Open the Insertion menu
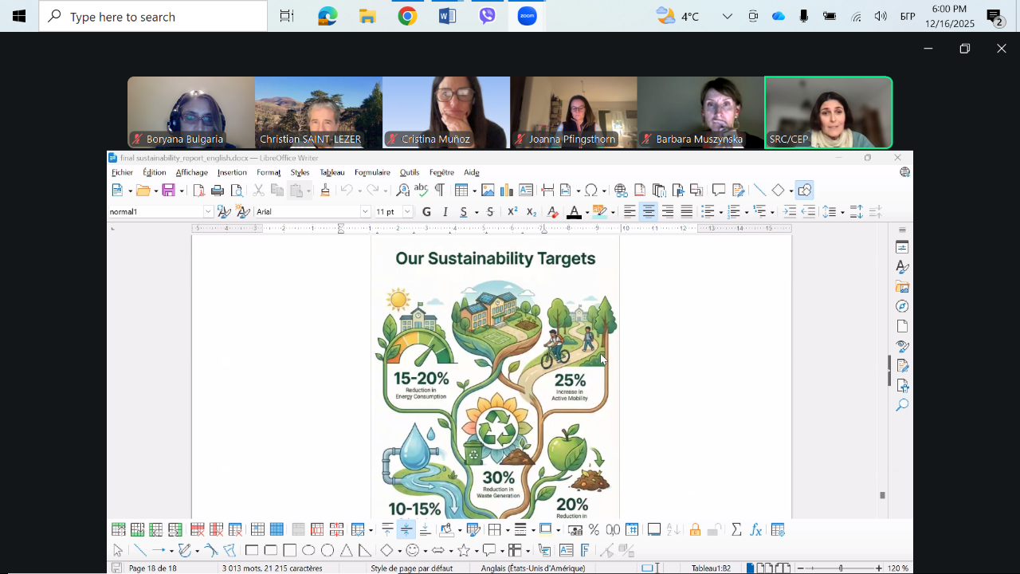The width and height of the screenshot is (1020, 574). point(232,172)
